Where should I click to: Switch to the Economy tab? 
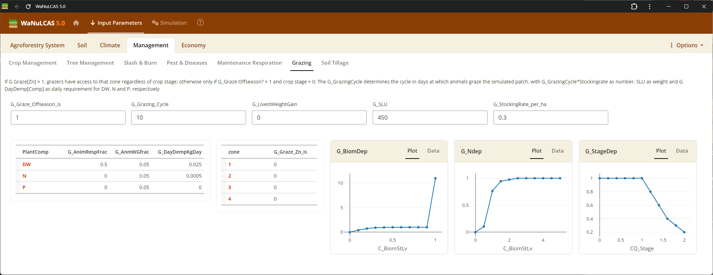tap(193, 45)
